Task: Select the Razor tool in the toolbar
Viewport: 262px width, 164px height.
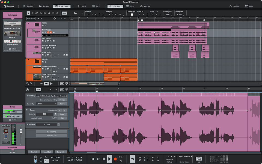Action: [41, 13]
